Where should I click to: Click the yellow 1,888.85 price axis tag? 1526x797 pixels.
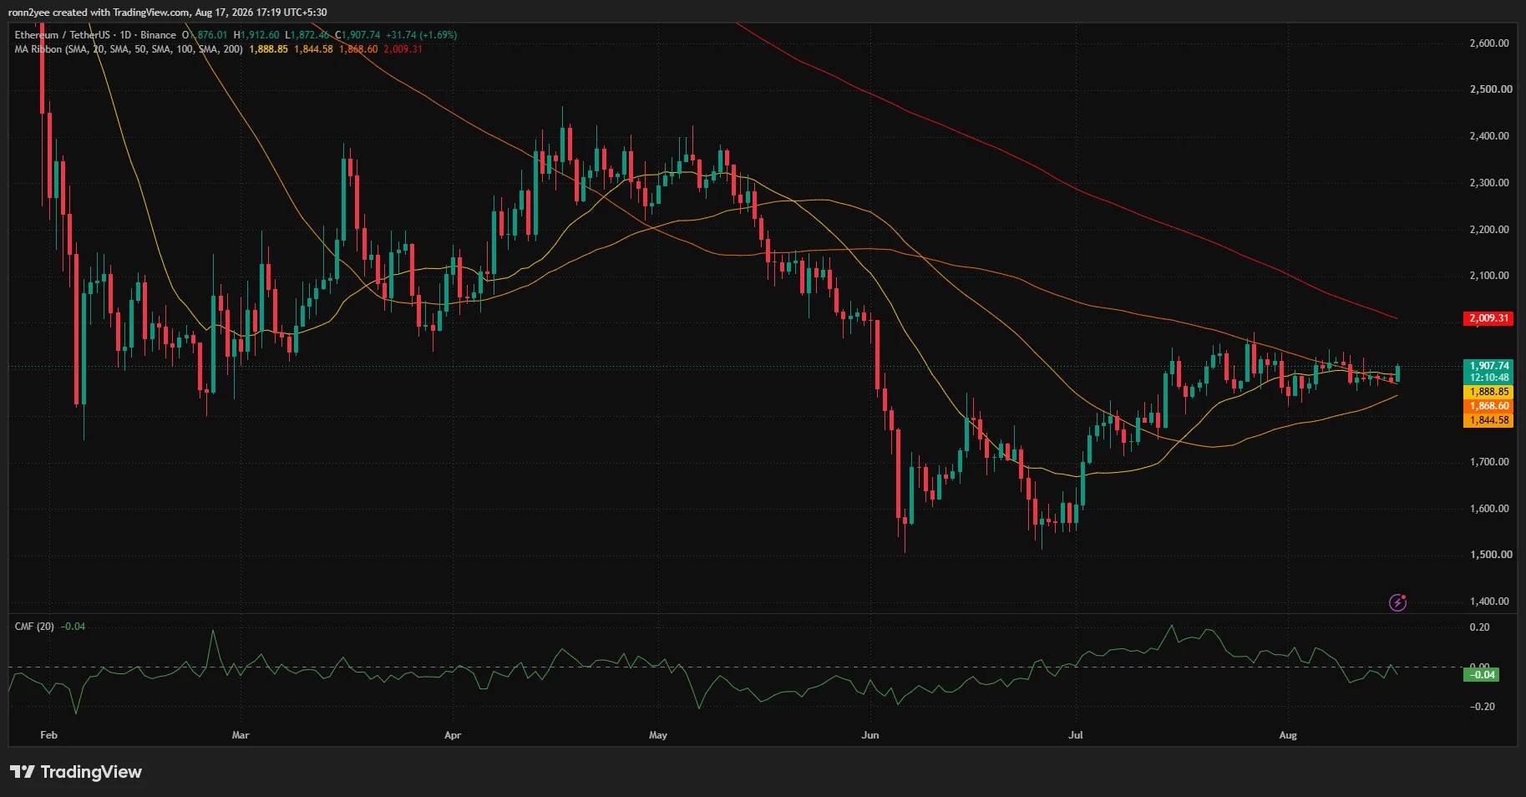pyautogui.click(x=1488, y=392)
